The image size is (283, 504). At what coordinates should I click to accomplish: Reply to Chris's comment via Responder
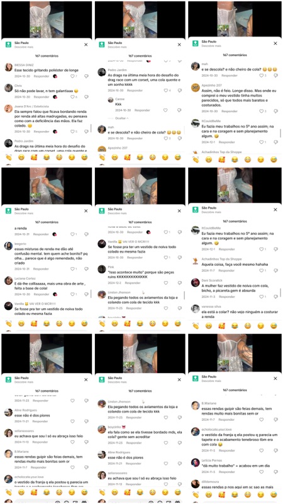click(42, 97)
